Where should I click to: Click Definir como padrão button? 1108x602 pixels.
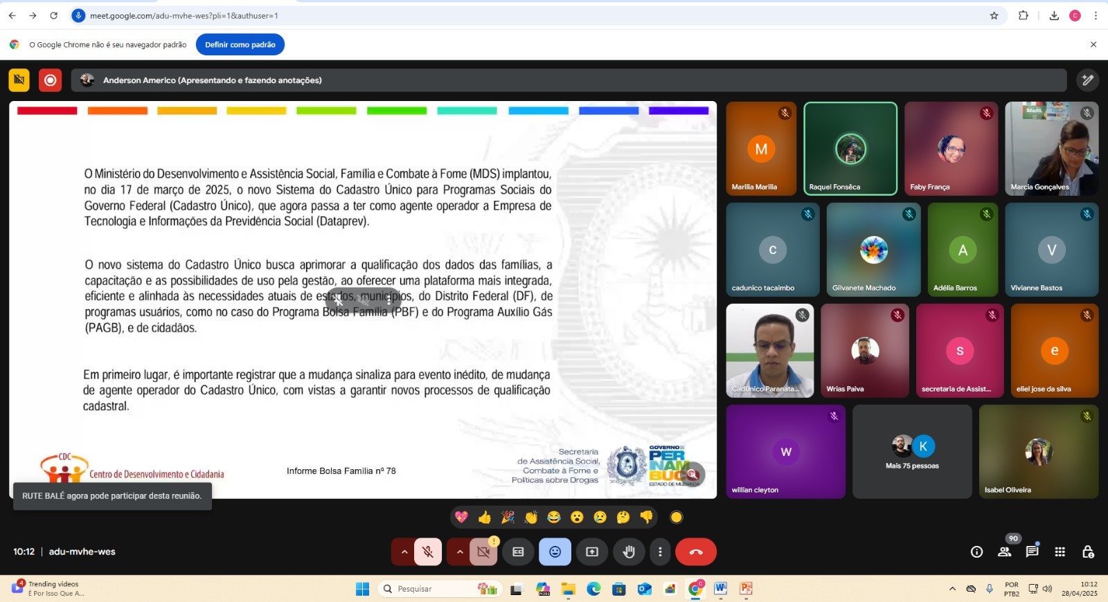coord(240,44)
